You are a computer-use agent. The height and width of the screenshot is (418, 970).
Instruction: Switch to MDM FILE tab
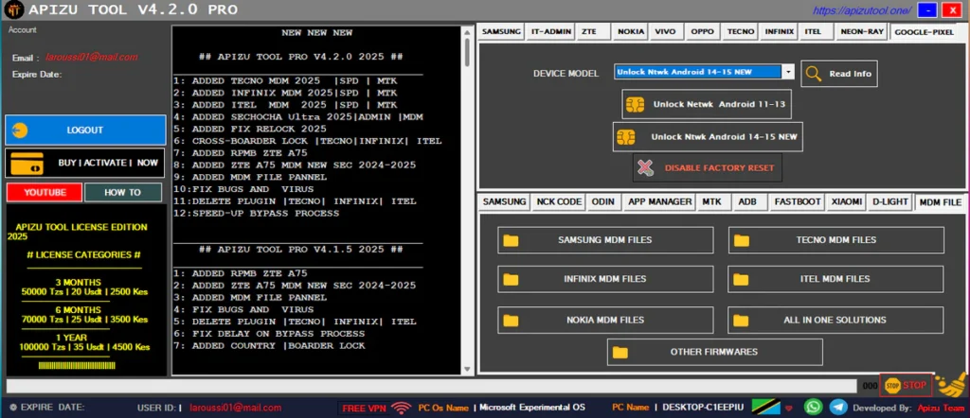941,201
